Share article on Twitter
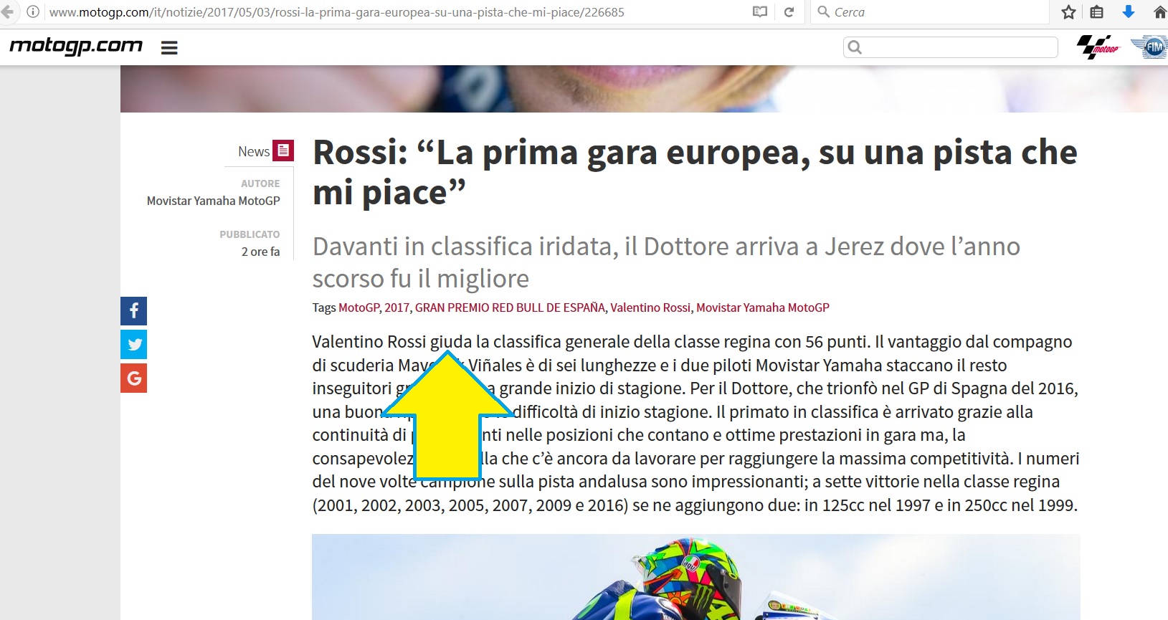The image size is (1168, 620). (134, 344)
